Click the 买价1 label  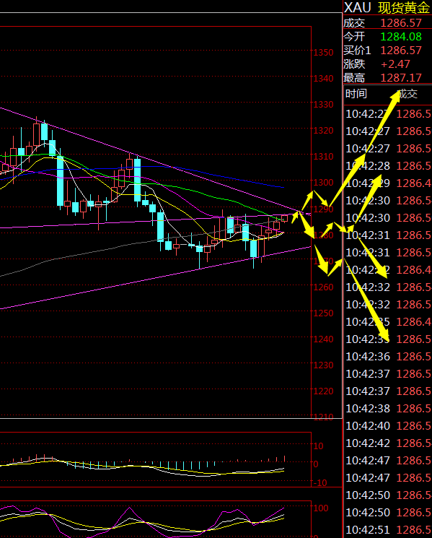point(357,51)
